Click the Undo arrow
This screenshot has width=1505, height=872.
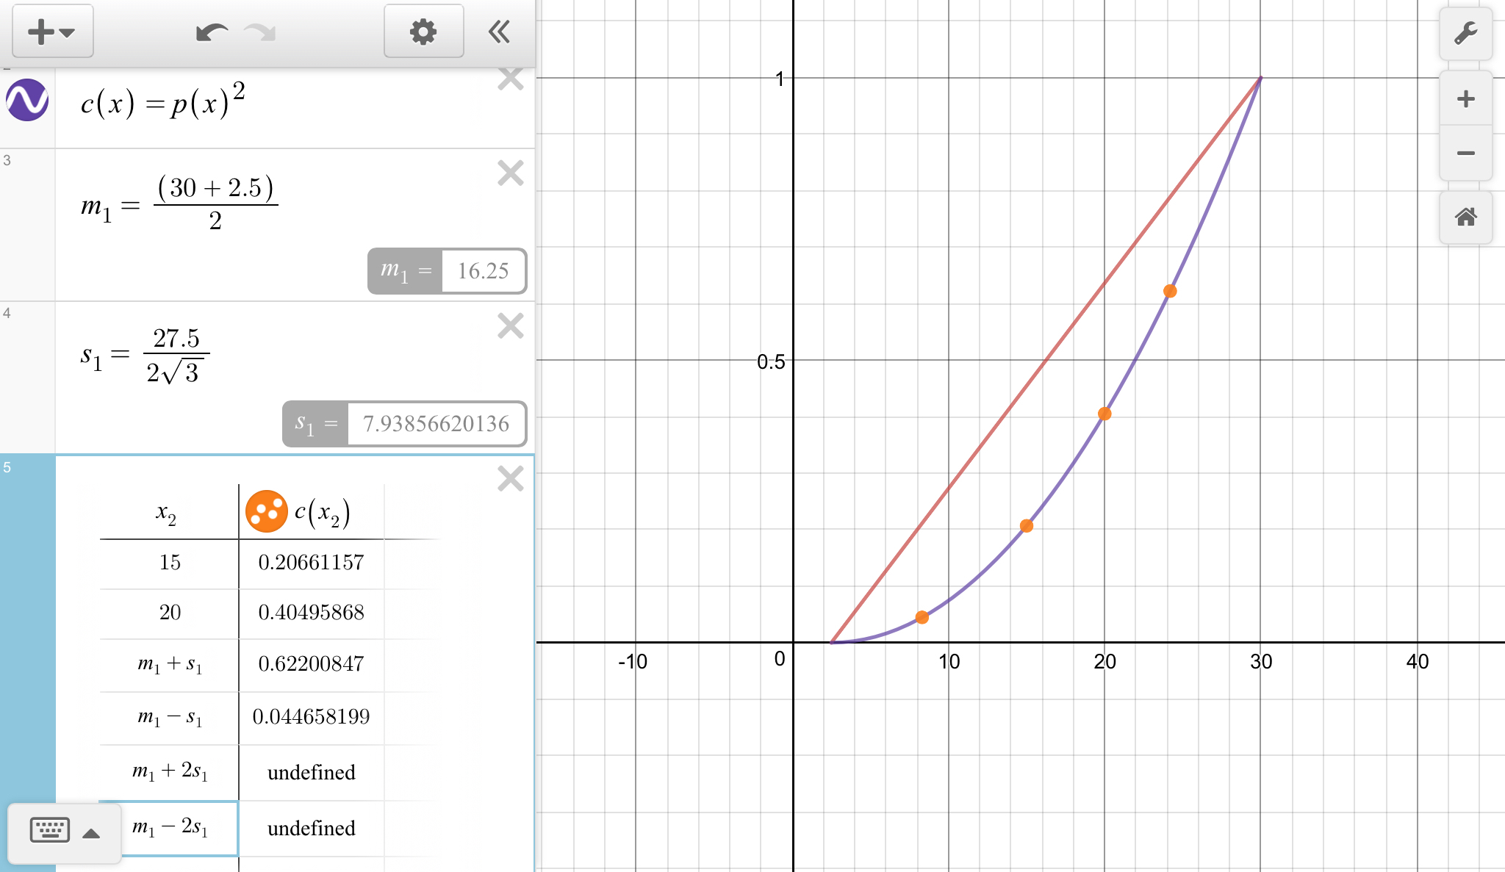click(x=212, y=32)
